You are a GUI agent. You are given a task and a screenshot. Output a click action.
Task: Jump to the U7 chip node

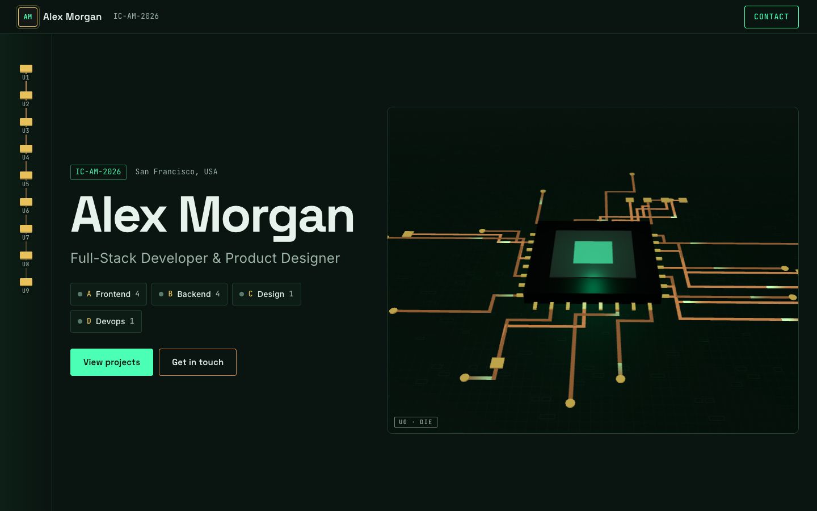coord(26,232)
